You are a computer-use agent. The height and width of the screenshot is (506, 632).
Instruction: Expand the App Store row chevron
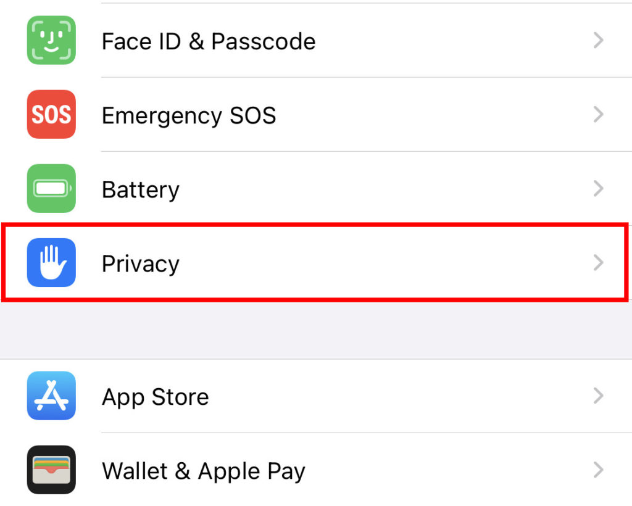click(598, 396)
